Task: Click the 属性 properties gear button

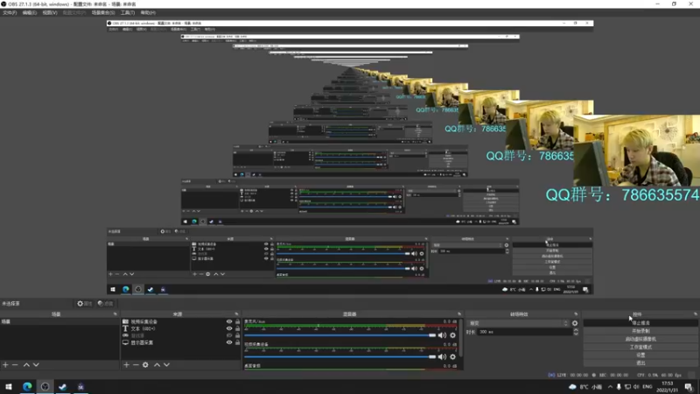Action: [x=84, y=304]
